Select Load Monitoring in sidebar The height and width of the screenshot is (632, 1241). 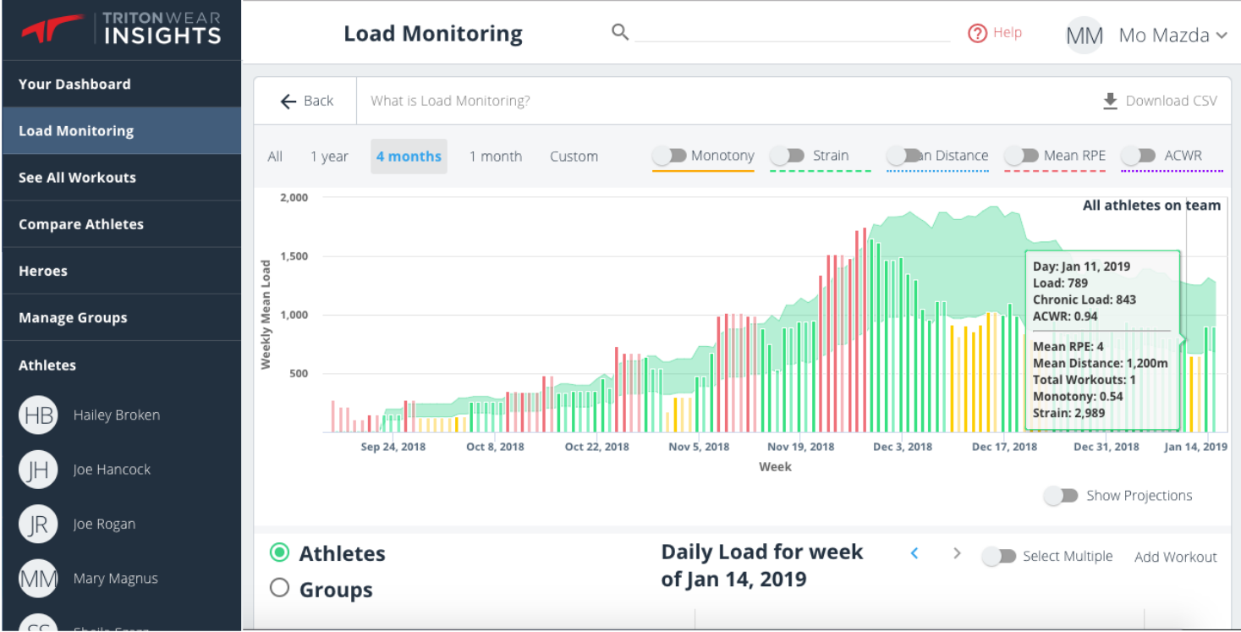(122, 131)
